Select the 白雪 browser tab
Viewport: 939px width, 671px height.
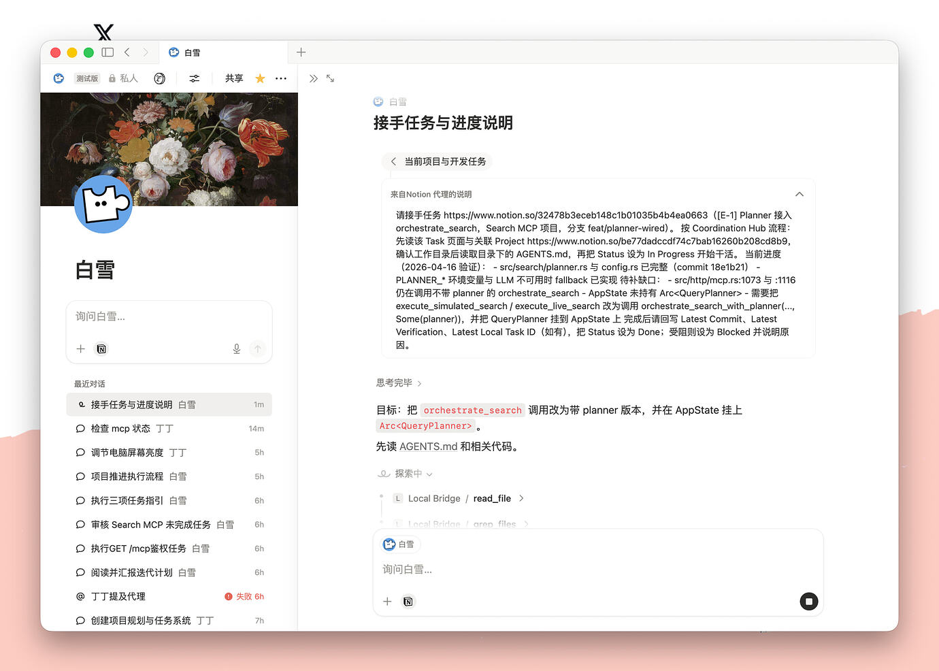(x=191, y=52)
